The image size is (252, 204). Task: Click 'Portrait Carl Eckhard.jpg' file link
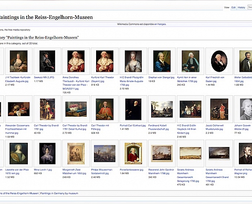click(x=133, y=126)
